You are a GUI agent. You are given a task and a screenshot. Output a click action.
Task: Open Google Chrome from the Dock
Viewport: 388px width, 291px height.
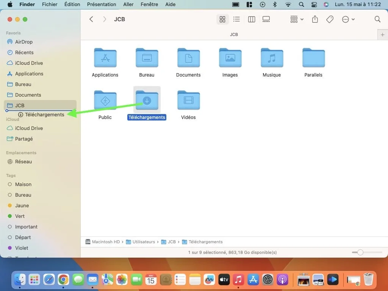click(x=63, y=280)
